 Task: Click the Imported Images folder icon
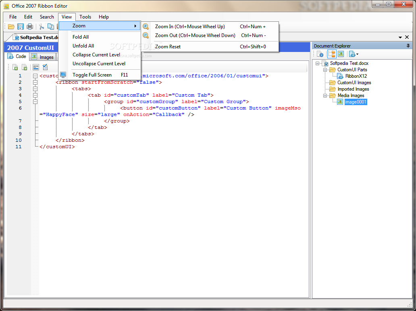333,89
